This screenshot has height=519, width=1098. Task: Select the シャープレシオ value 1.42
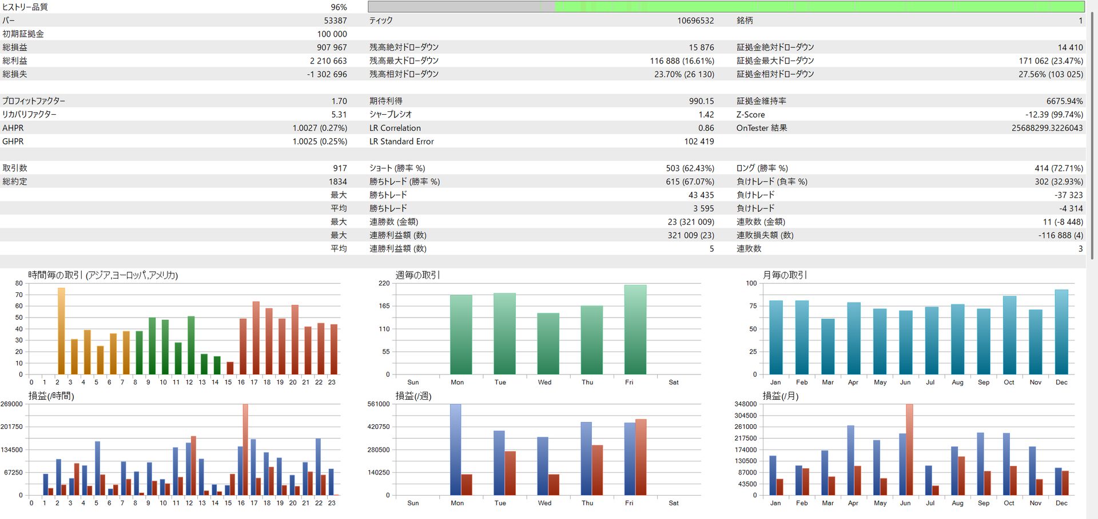tap(706, 115)
